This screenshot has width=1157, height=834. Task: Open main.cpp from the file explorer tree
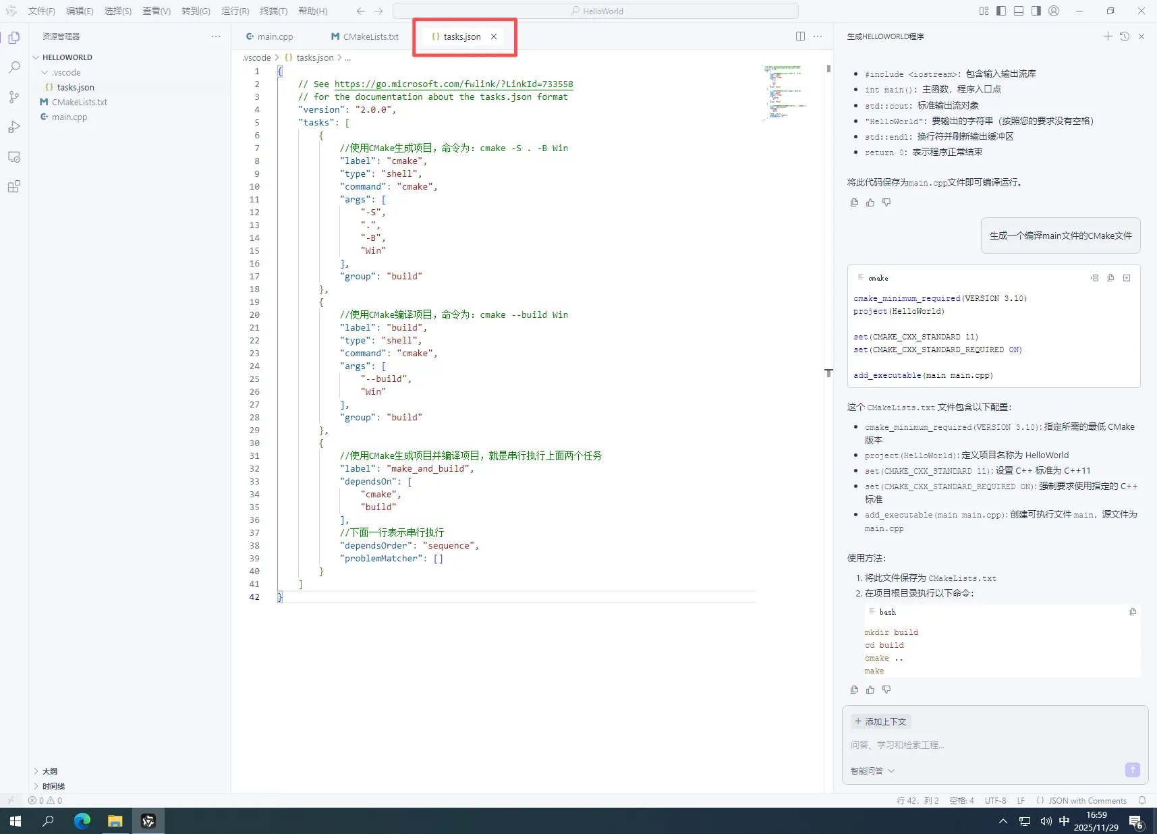[69, 117]
